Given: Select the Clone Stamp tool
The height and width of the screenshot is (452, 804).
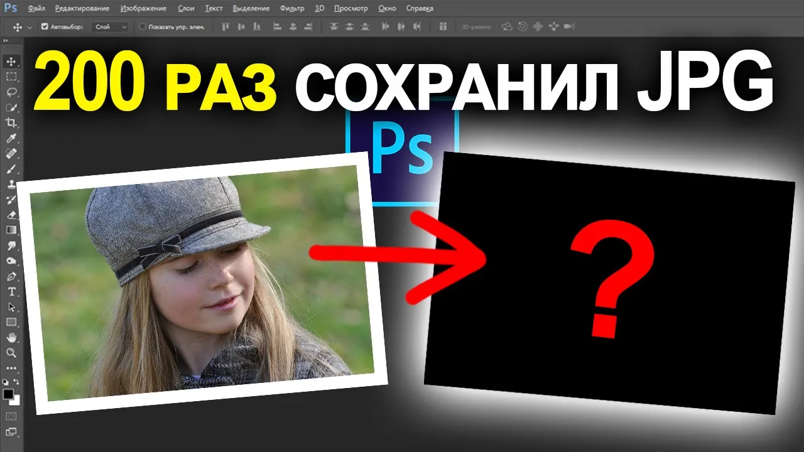Looking at the screenshot, I should [x=11, y=185].
